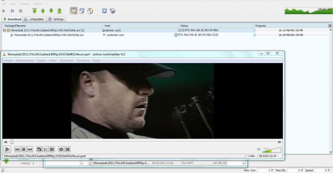Show the VLC playlist icon

[46, 149]
